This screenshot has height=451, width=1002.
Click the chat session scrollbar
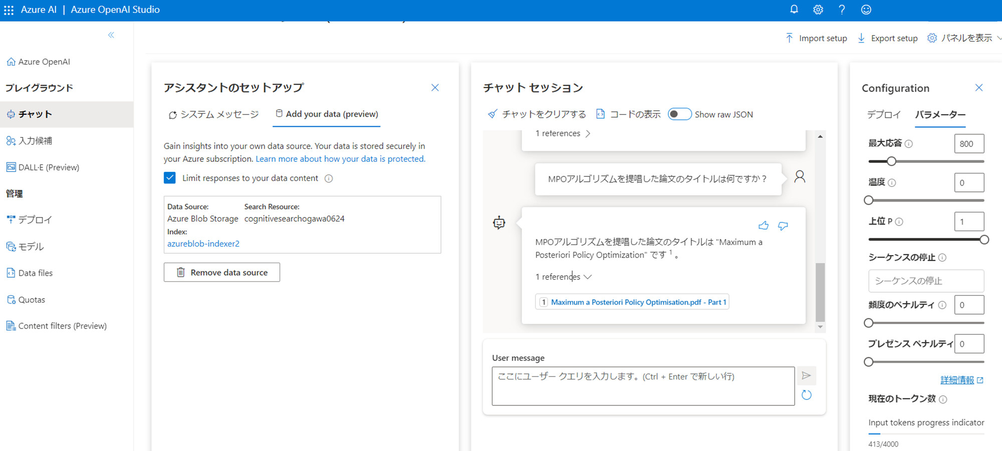click(820, 292)
